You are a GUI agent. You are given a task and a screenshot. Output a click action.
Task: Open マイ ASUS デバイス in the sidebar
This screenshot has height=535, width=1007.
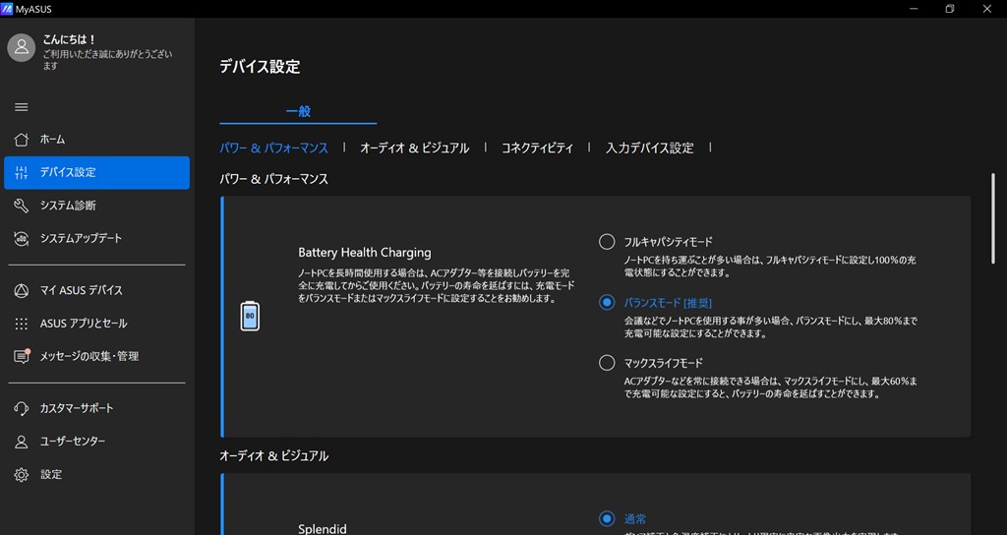tap(97, 290)
